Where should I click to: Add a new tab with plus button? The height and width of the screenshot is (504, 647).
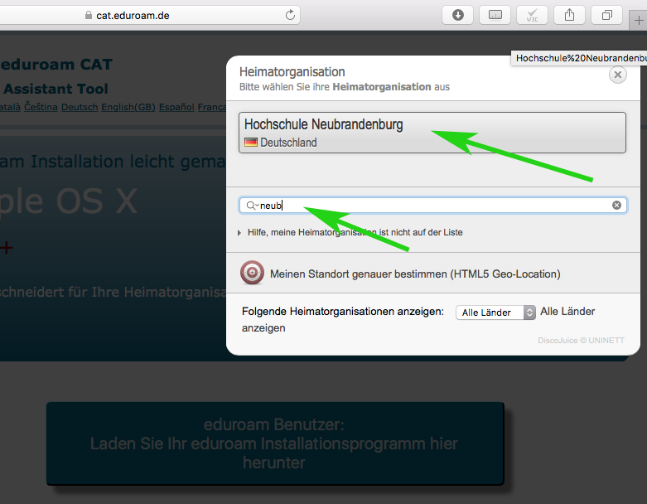click(x=639, y=20)
